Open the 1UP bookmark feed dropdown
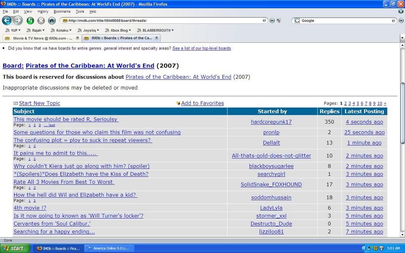Image resolution: width=405 pixels, height=253 pixels. click(13, 30)
